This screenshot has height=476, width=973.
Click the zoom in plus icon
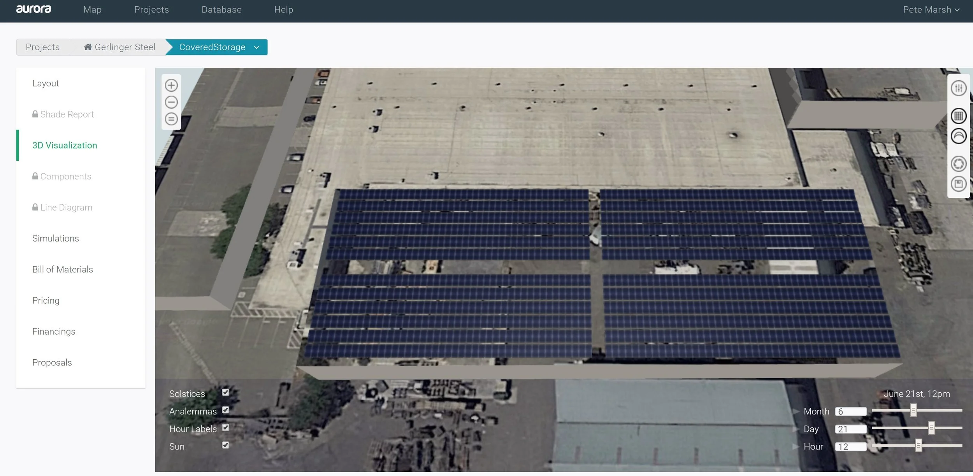(x=171, y=85)
